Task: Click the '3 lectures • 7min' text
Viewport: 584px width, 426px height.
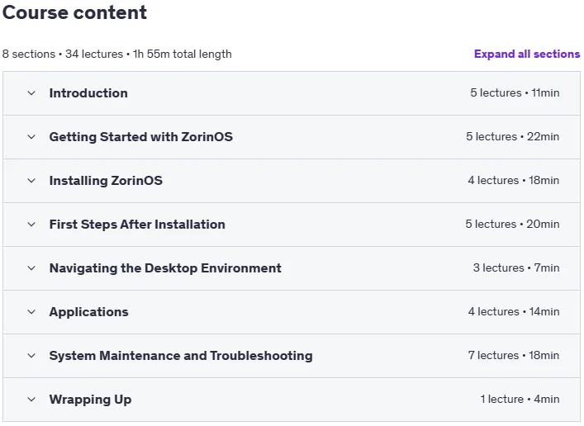Action: coord(516,267)
